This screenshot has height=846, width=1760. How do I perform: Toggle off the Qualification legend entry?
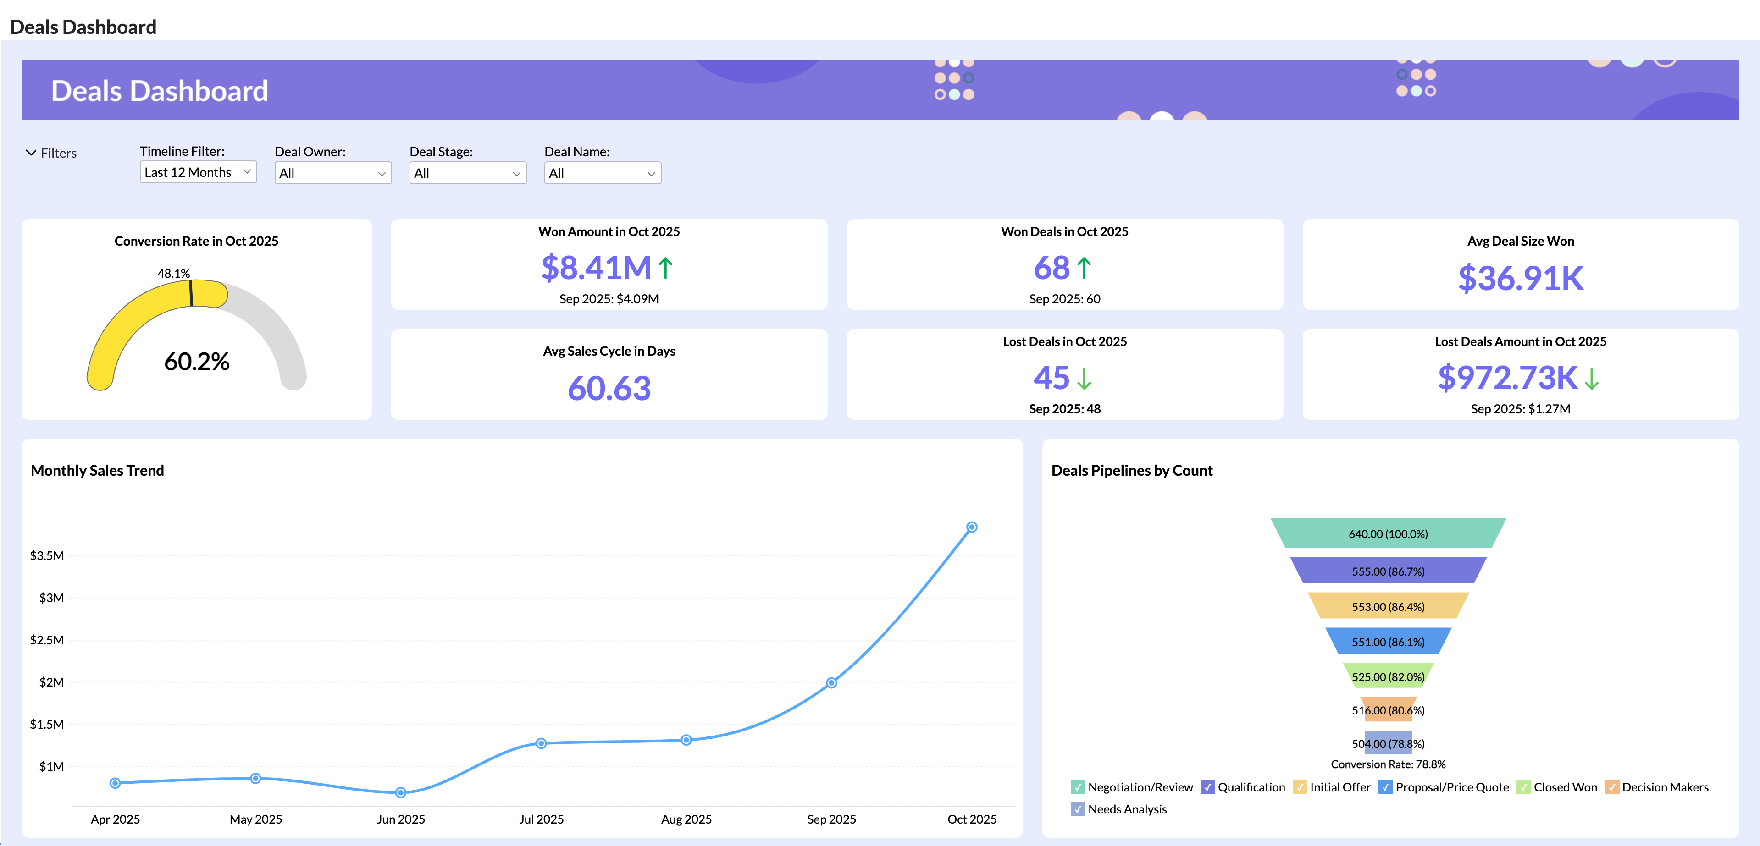[x=1208, y=786]
